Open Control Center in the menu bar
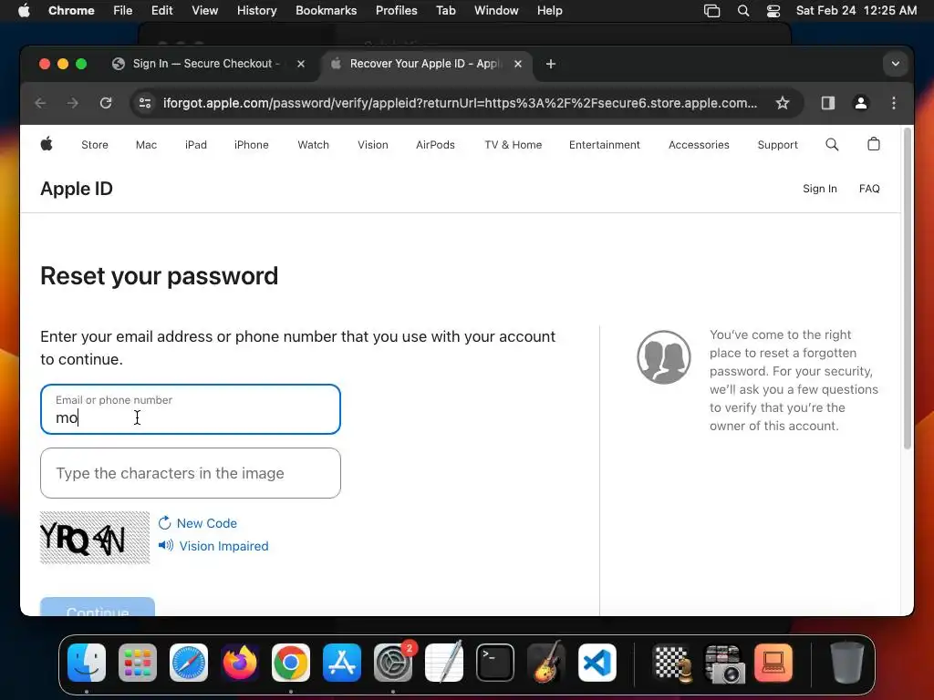This screenshot has height=700, width=934. tap(773, 11)
